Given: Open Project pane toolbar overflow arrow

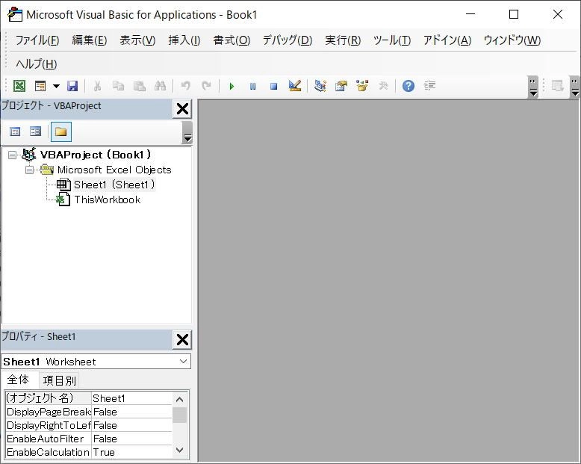Looking at the screenshot, I should [188, 133].
